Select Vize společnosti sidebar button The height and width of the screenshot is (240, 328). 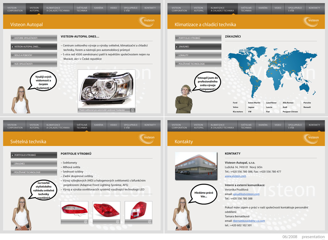(x=34, y=64)
